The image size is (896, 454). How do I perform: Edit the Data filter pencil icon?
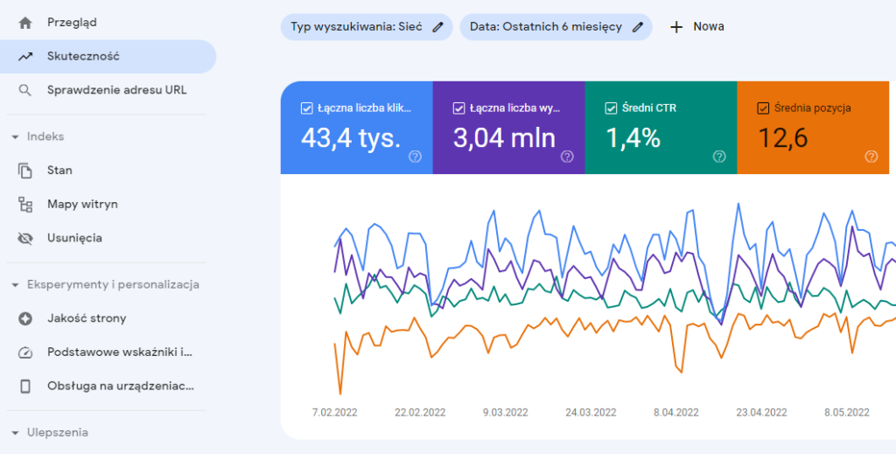638,27
